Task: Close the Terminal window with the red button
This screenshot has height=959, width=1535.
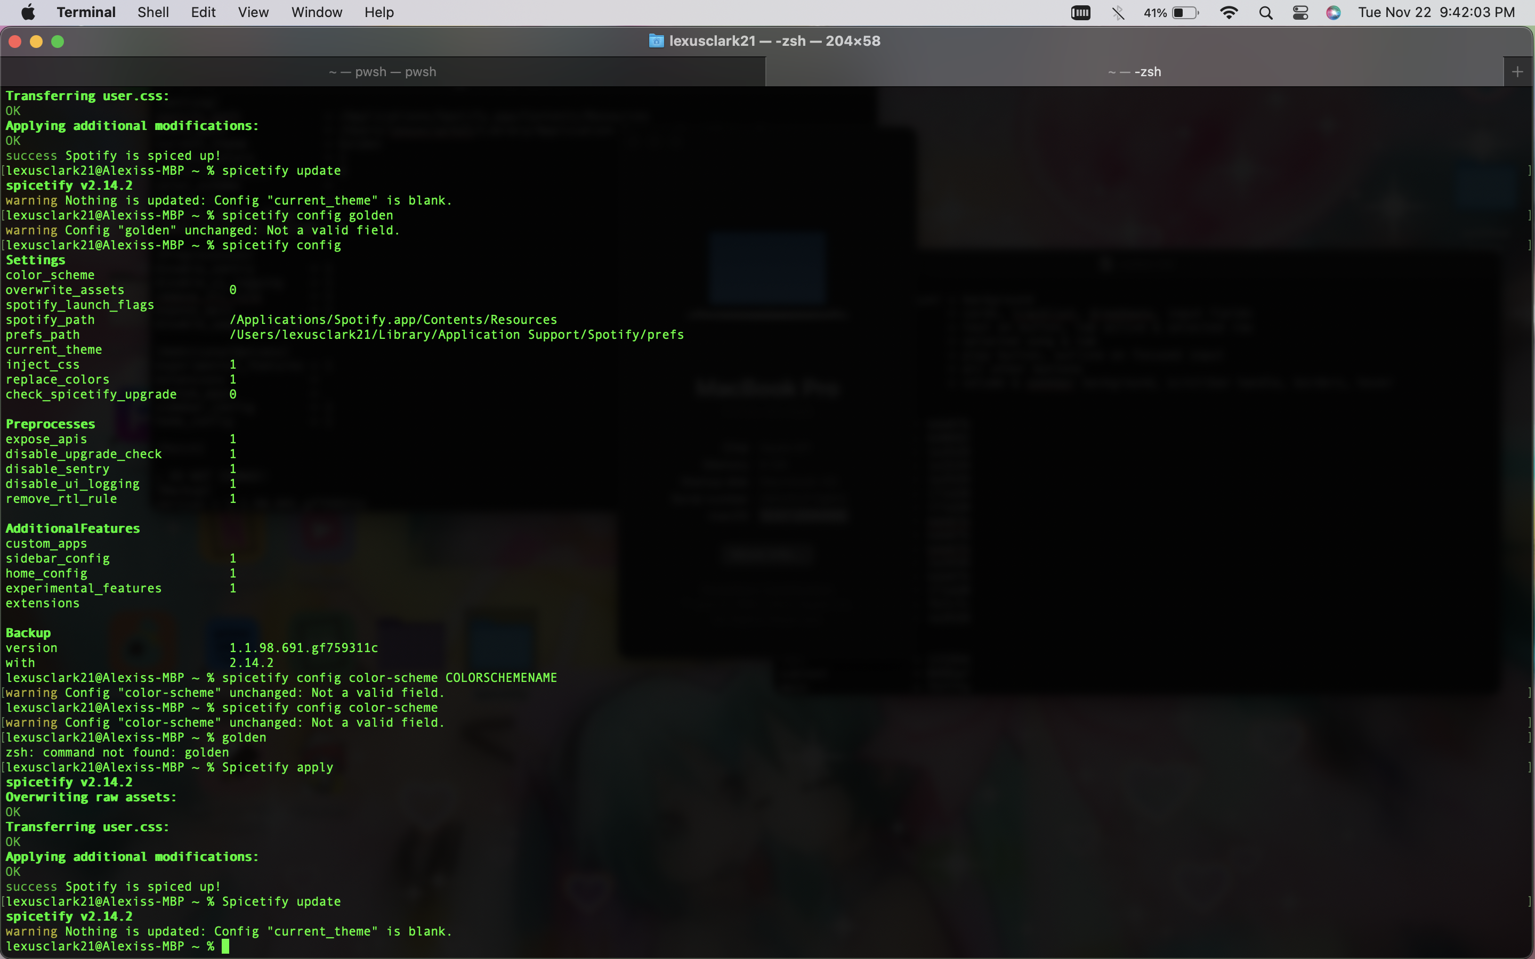Action: [x=15, y=41]
